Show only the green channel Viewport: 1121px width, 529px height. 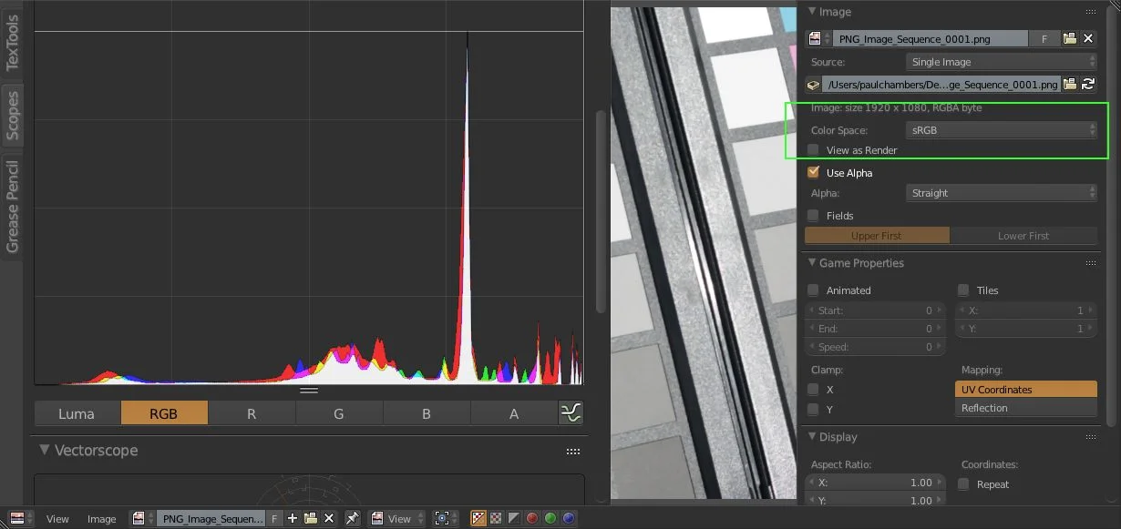point(550,518)
